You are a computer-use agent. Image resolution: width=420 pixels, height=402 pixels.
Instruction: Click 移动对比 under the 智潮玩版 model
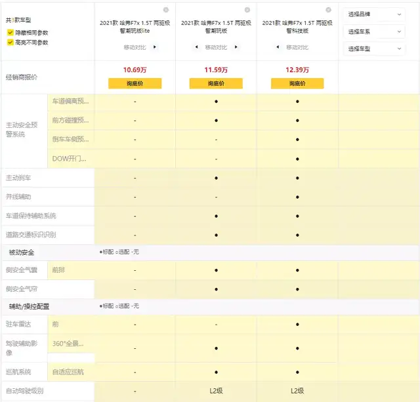(216, 47)
